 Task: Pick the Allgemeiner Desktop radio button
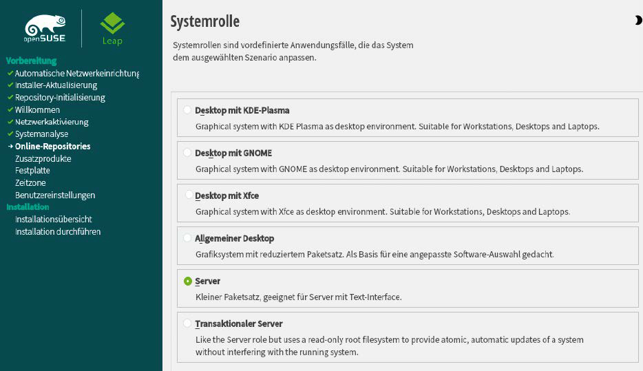point(187,238)
